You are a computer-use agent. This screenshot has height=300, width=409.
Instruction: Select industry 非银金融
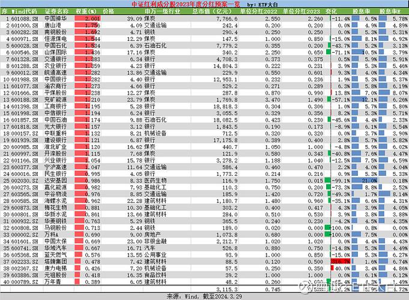pos(156,241)
